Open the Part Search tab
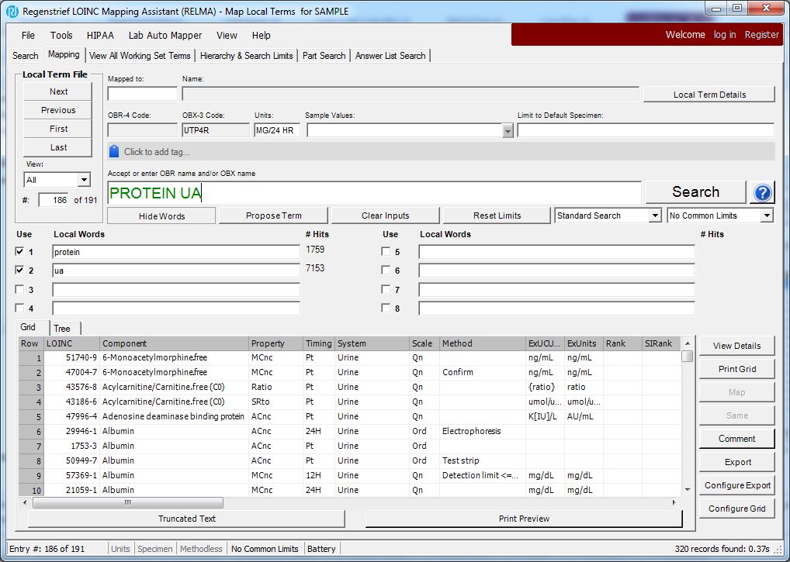 pyautogui.click(x=324, y=56)
